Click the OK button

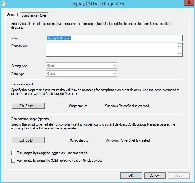[x=131, y=176]
